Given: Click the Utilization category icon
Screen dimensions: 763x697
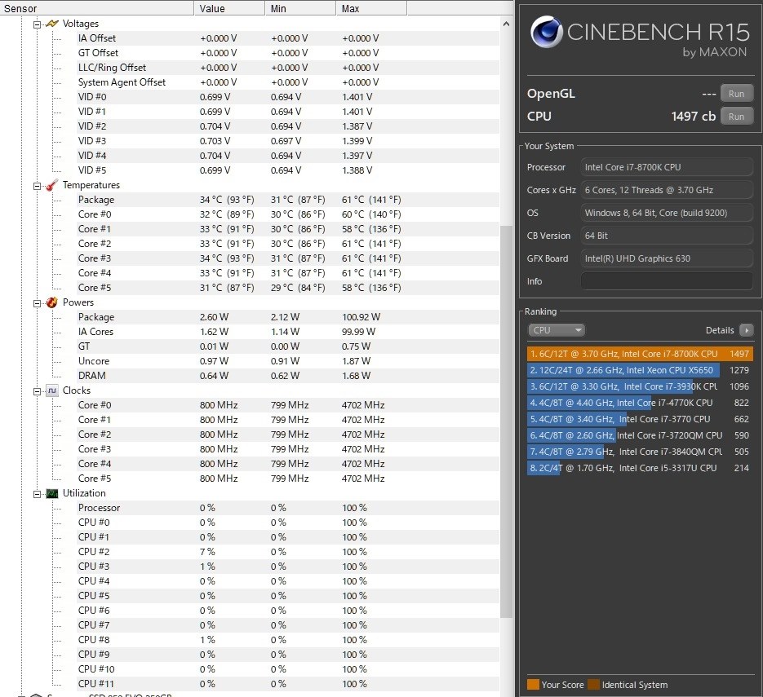Looking at the screenshot, I should click(x=51, y=492).
